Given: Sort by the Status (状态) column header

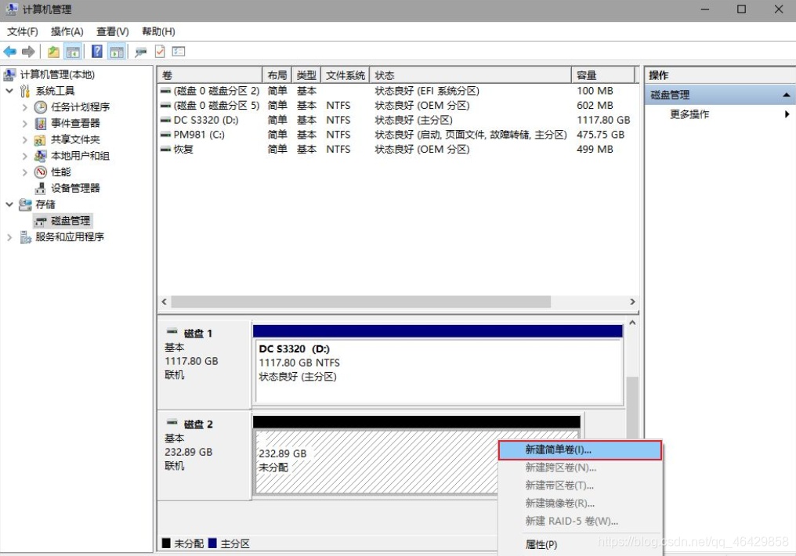Looking at the screenshot, I should point(471,75).
